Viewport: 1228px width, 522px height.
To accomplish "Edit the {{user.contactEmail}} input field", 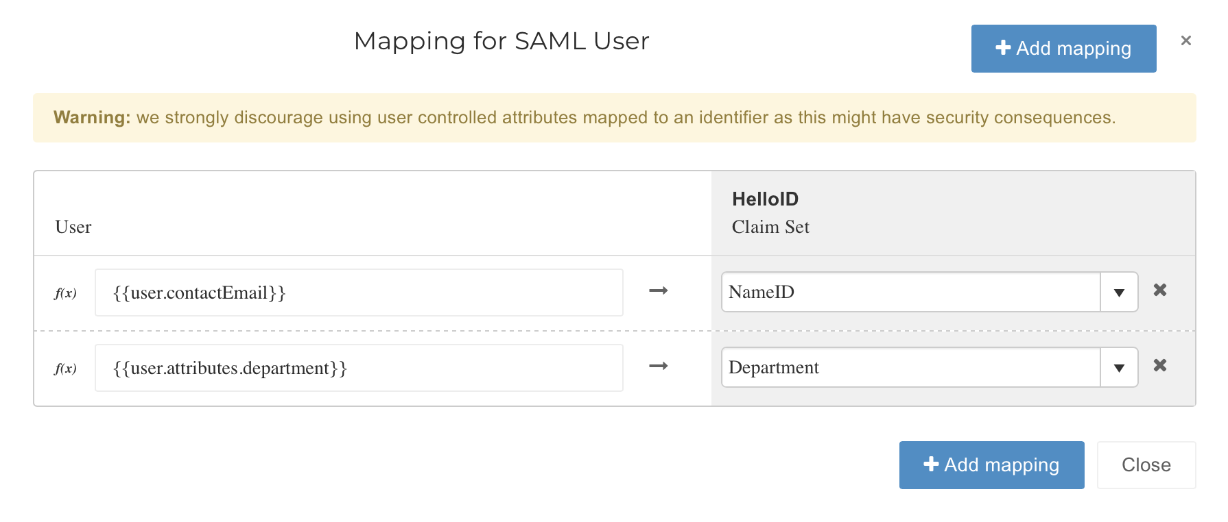I will 359,293.
